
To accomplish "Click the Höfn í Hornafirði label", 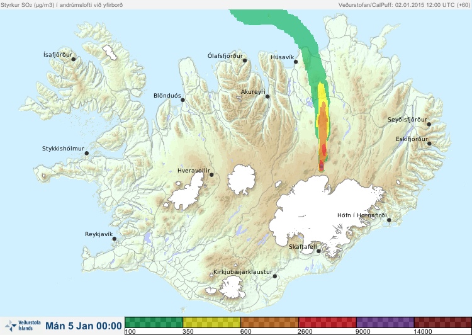I will point(362,215).
